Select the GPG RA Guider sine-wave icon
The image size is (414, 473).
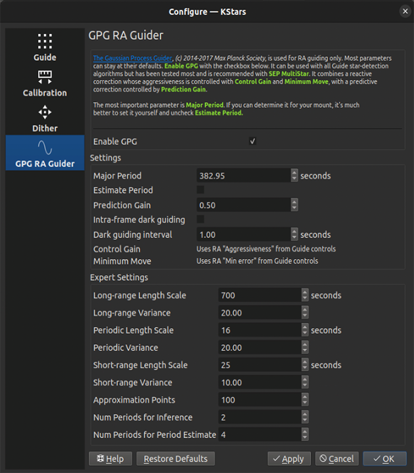(45, 148)
